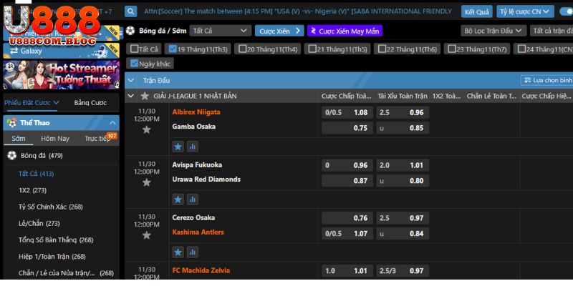Open the Tất cả trận đấu dropdown

(552, 31)
